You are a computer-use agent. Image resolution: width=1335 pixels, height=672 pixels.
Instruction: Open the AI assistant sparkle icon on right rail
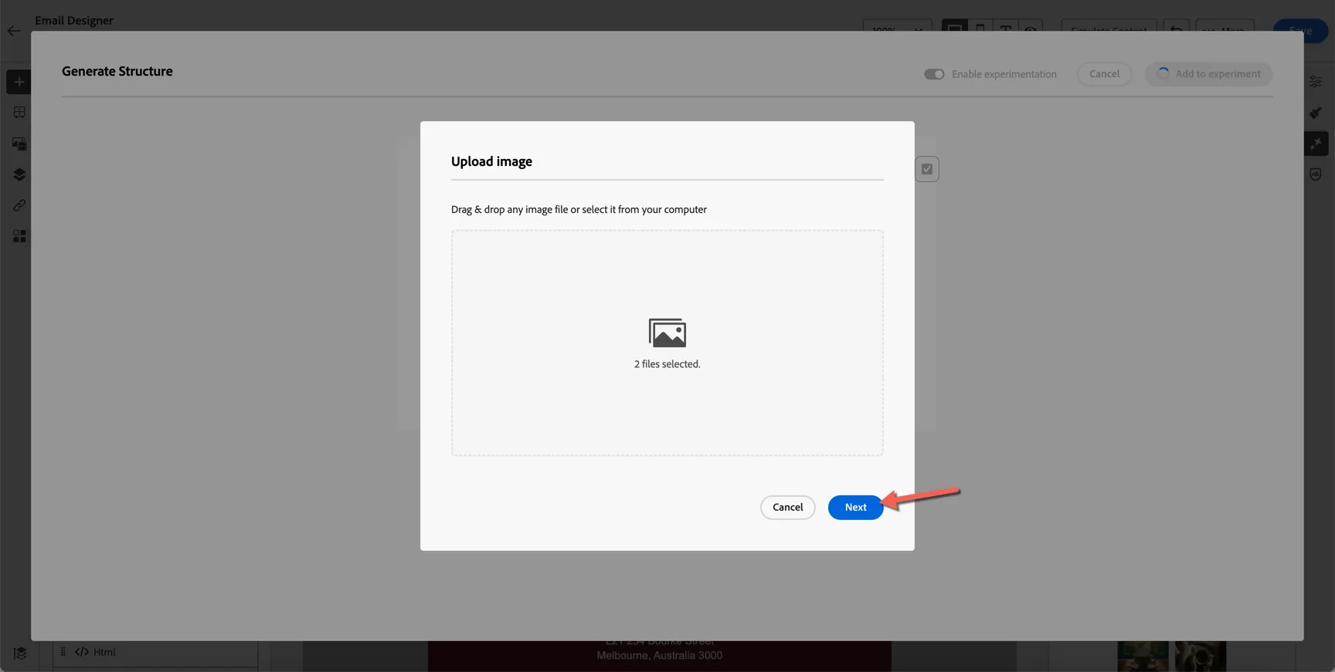(x=1316, y=144)
